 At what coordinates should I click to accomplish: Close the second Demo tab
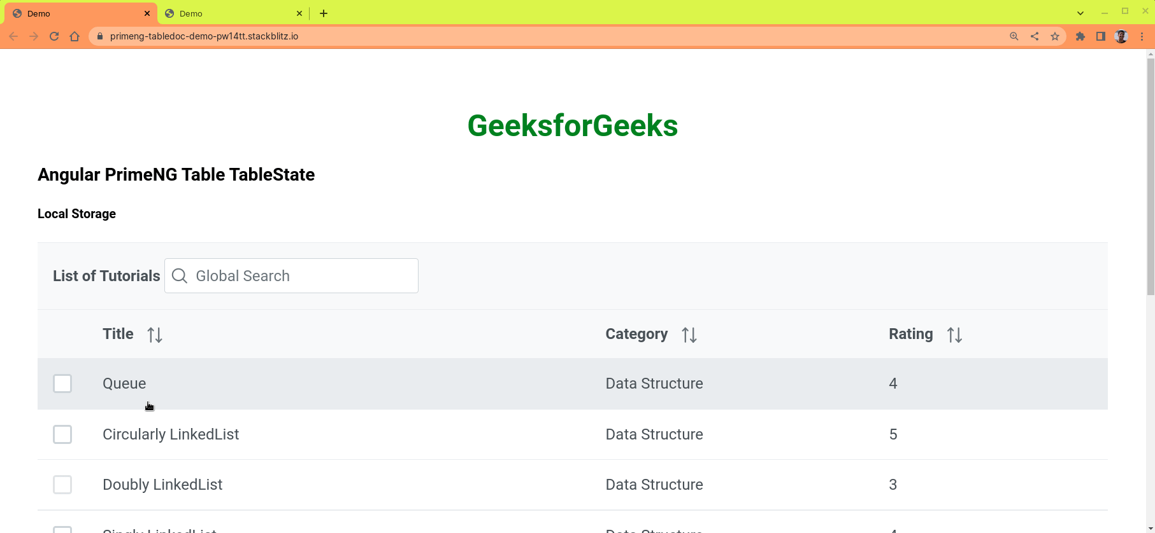299,13
